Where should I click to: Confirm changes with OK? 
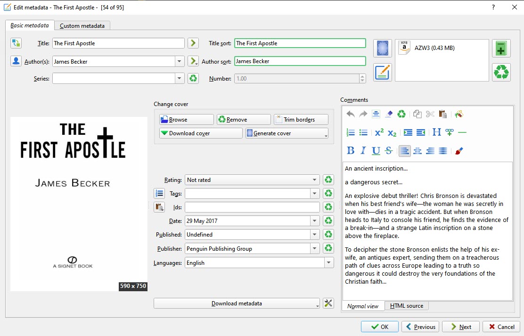380,327
